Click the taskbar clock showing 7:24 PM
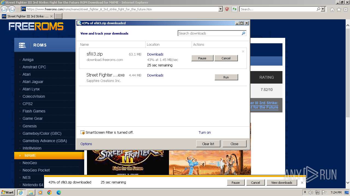Viewport: 350px width, 196px height. [x=336, y=192]
